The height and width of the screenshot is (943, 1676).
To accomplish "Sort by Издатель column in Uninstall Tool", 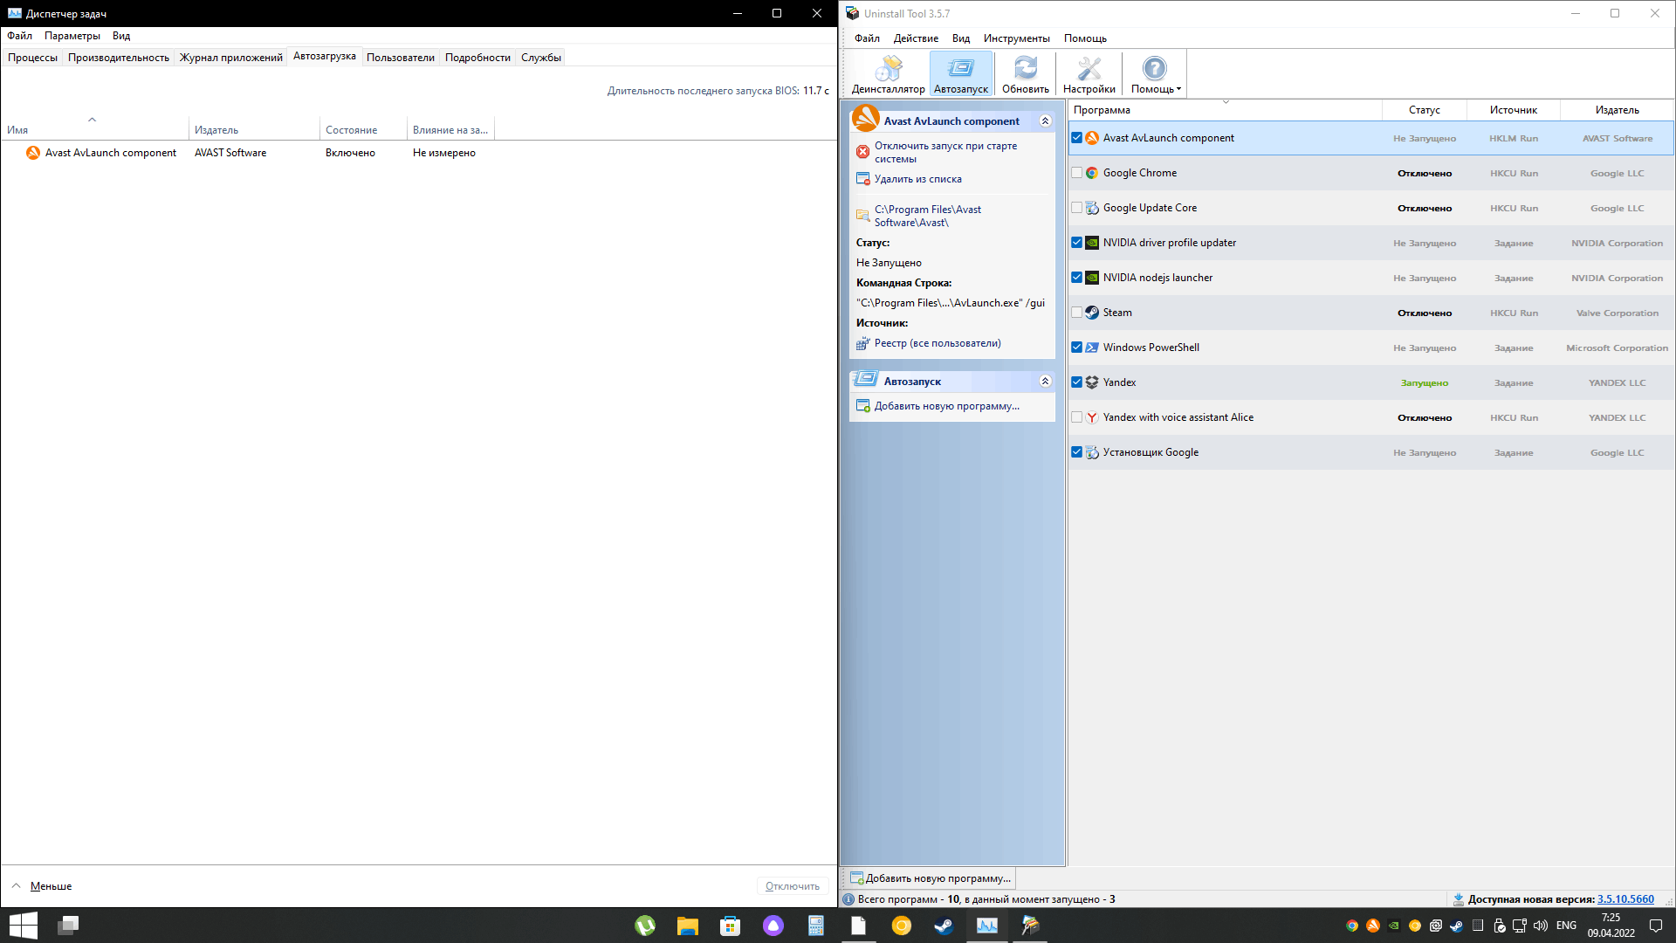I will tap(1617, 110).
